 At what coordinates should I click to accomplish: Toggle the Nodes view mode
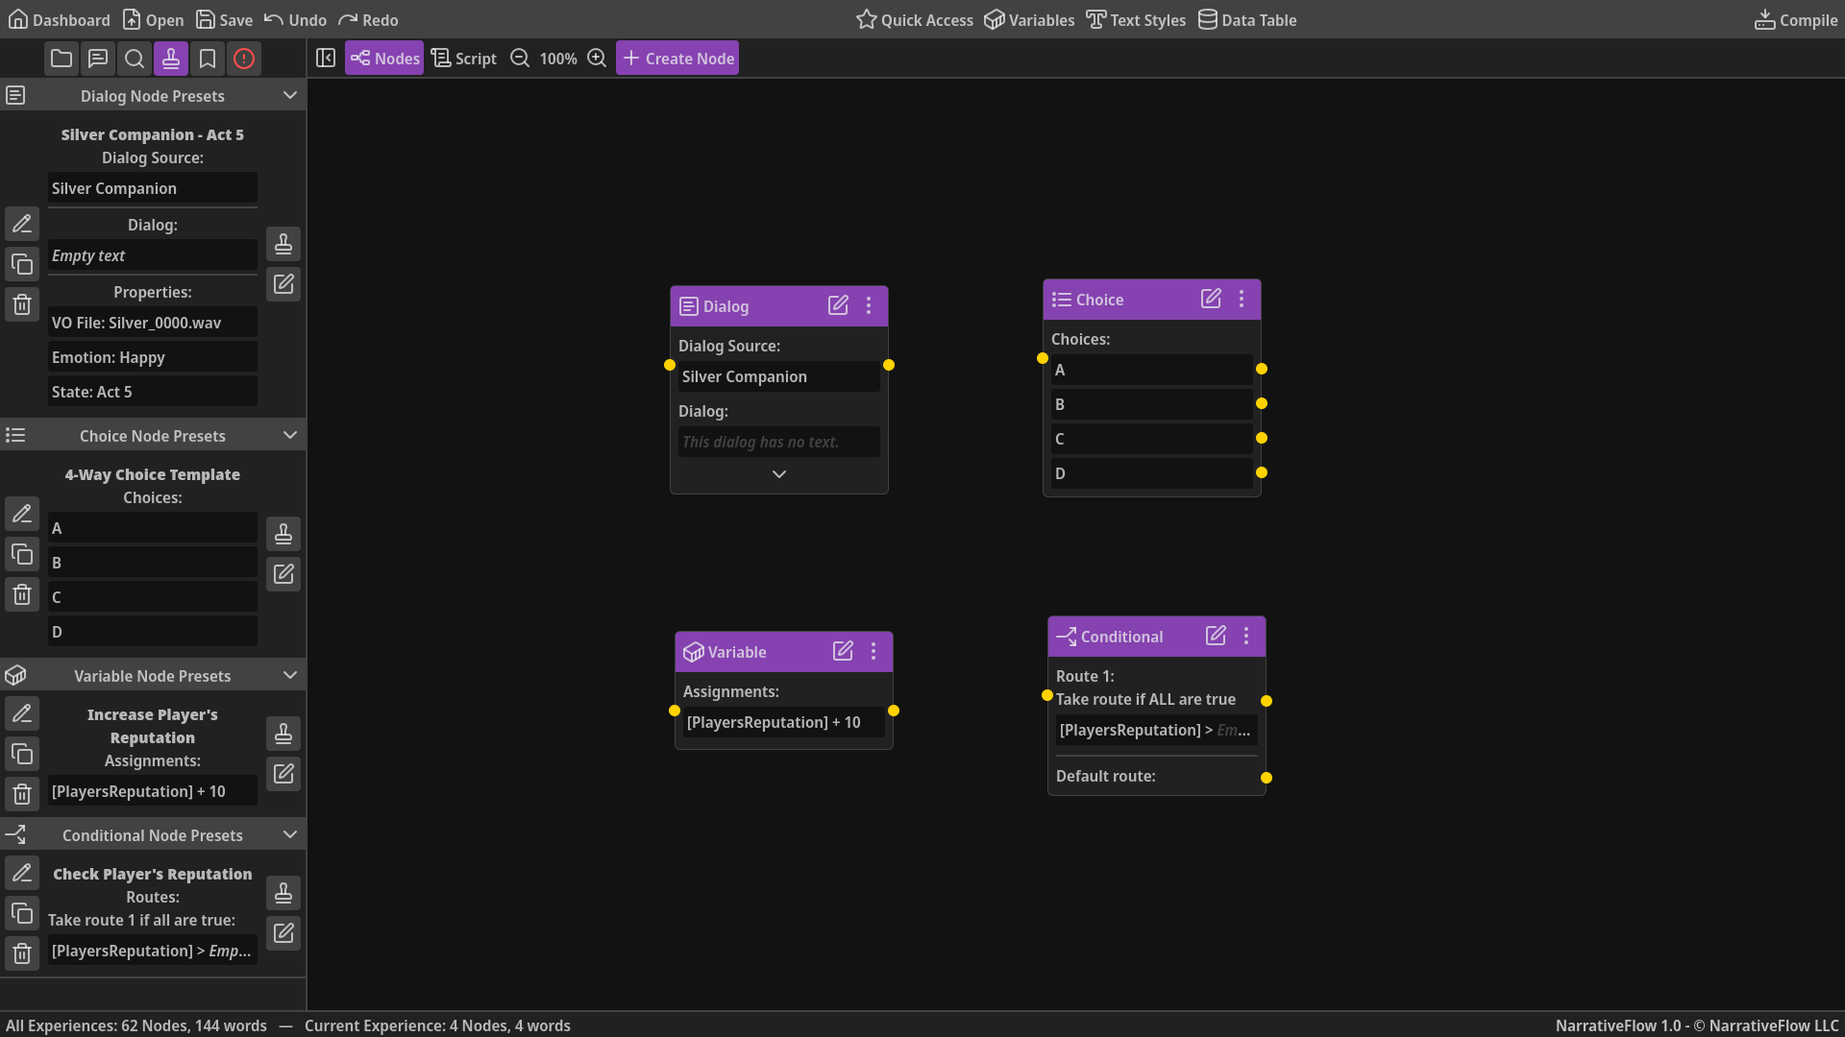click(383, 58)
